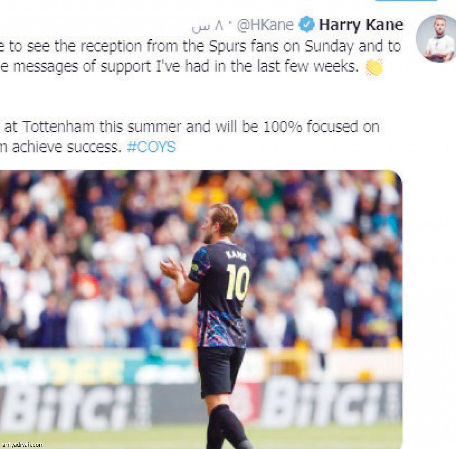Click the text 'achieve success.'
456x449 pixels.
click(66, 147)
